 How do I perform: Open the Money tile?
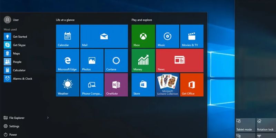click(143, 60)
